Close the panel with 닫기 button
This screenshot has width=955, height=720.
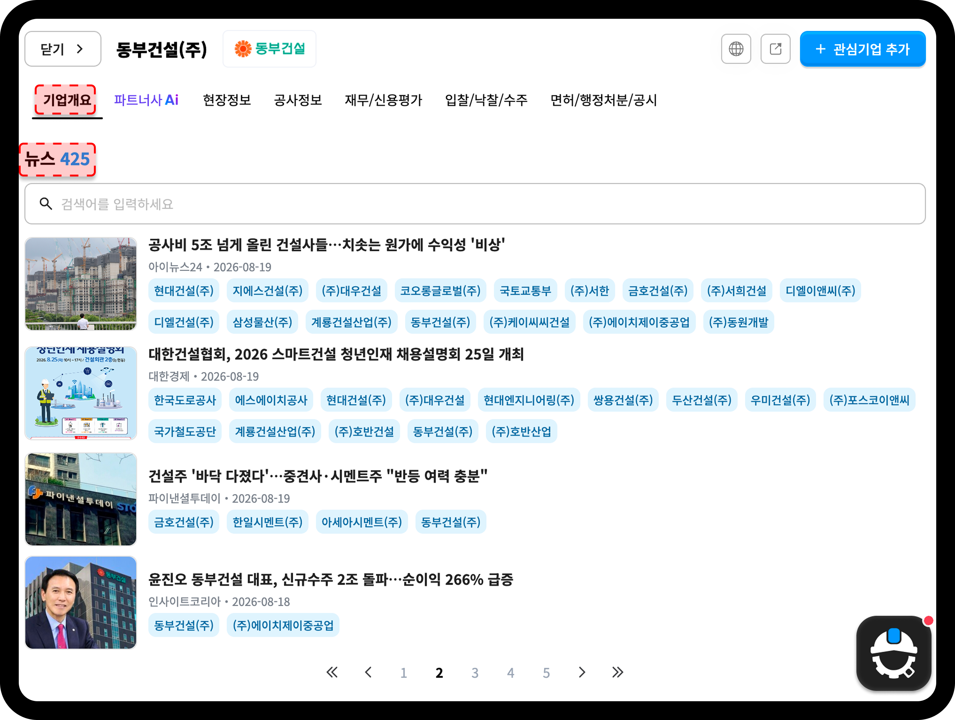pyautogui.click(x=63, y=49)
